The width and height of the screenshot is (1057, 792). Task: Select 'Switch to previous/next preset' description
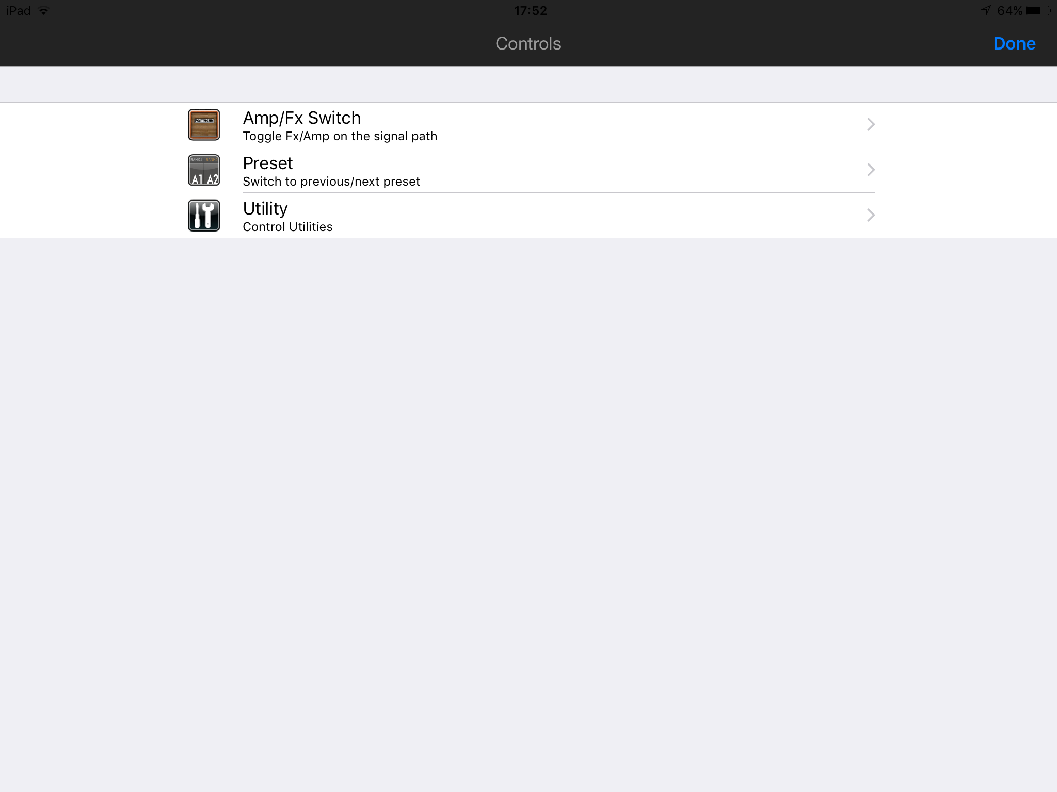[331, 181]
